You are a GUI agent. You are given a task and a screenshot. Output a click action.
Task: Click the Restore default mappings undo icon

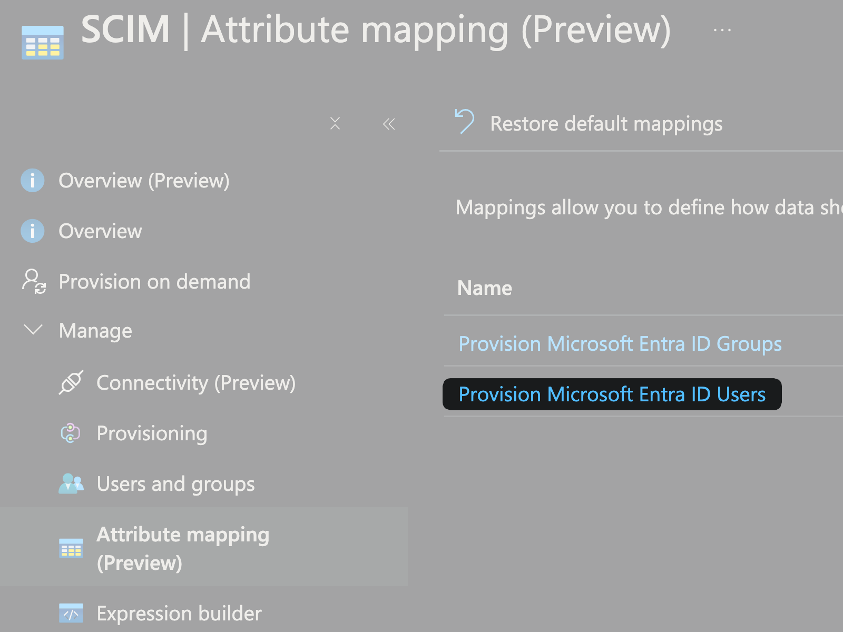(x=465, y=122)
